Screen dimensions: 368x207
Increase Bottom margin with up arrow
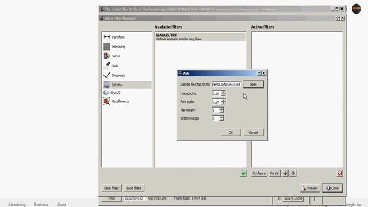tap(221, 117)
